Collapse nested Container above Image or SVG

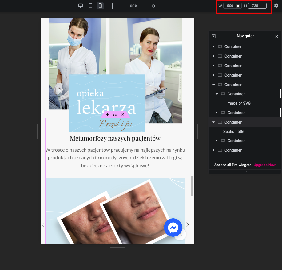(x=217, y=94)
